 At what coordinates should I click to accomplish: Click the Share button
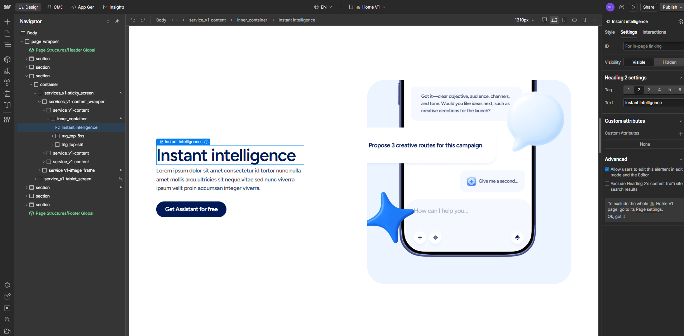[649, 7]
